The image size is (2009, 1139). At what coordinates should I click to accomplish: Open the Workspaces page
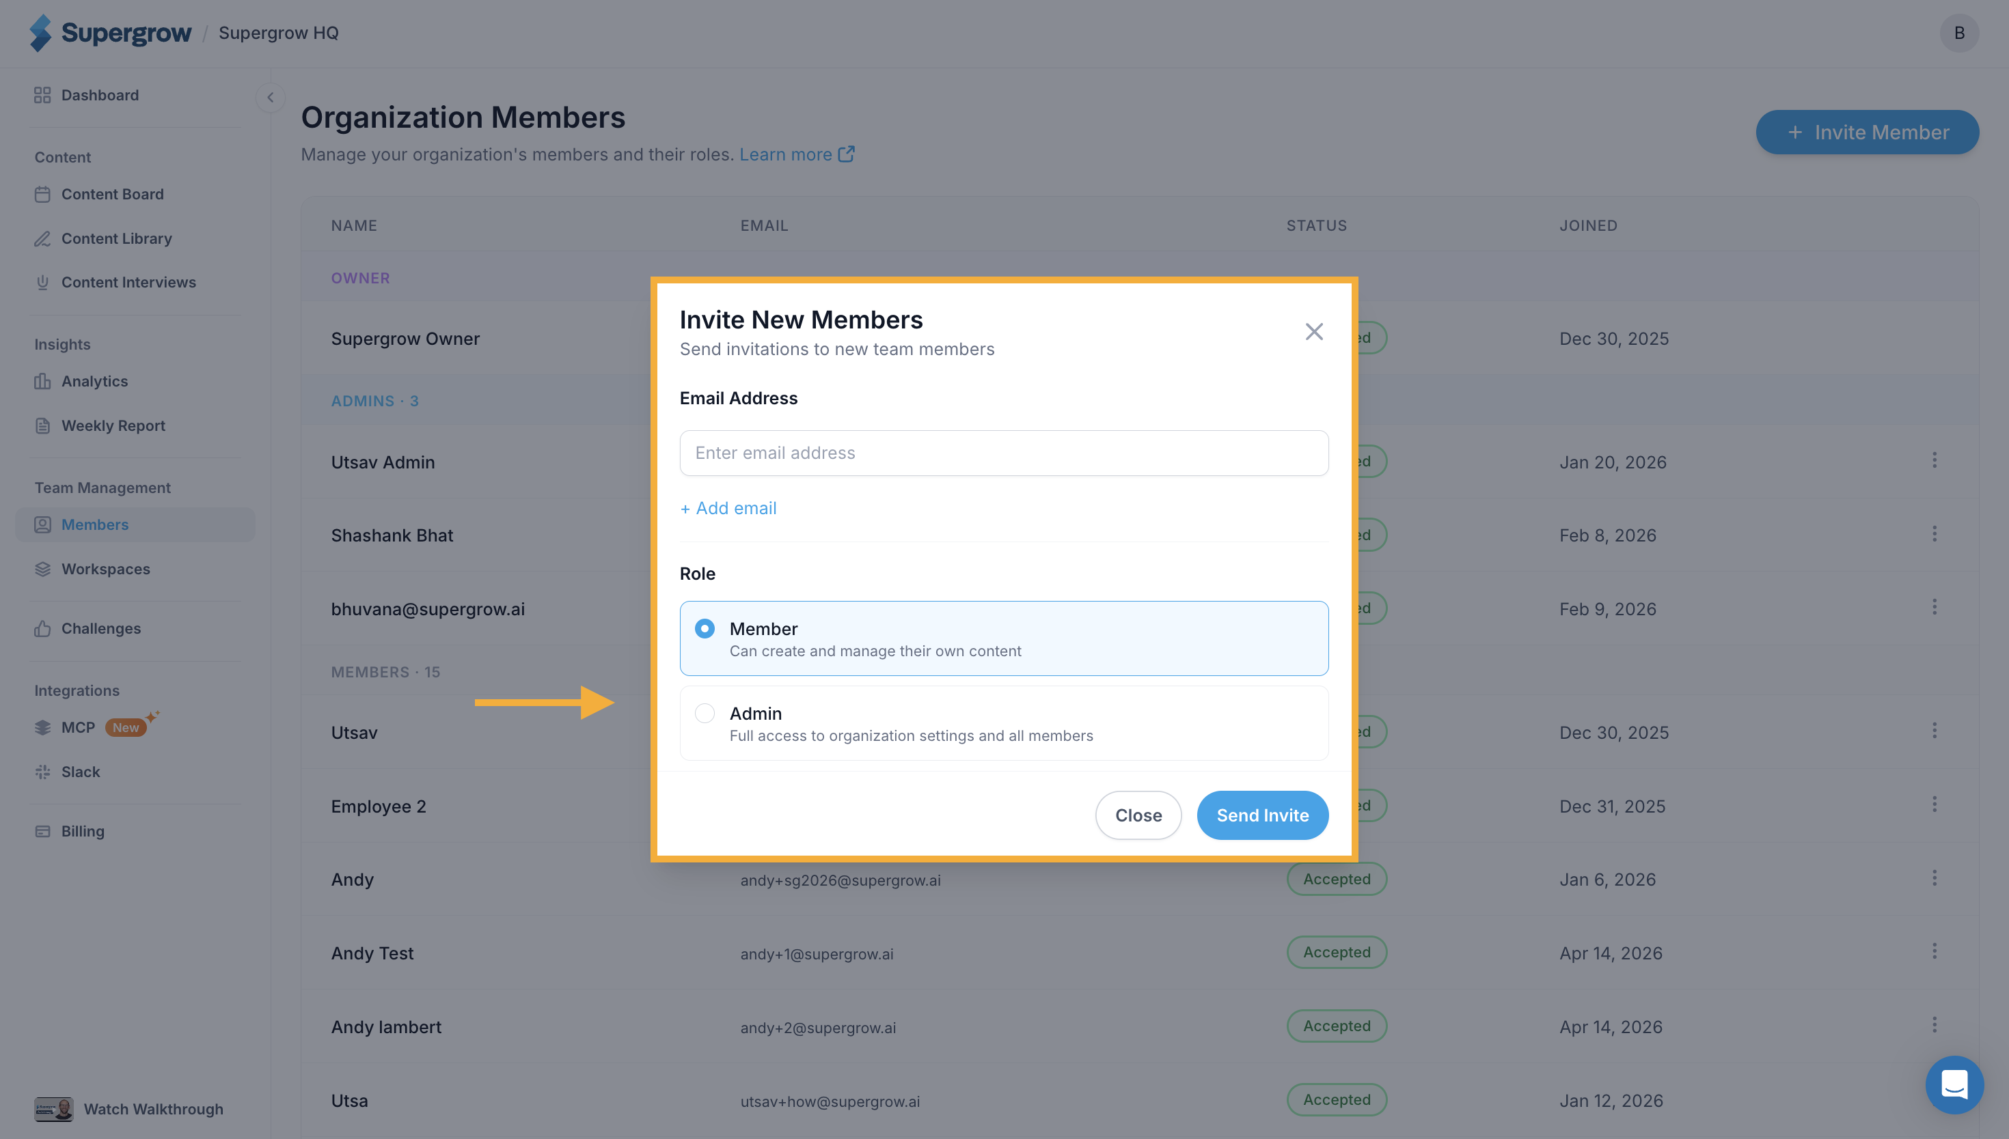92,569
